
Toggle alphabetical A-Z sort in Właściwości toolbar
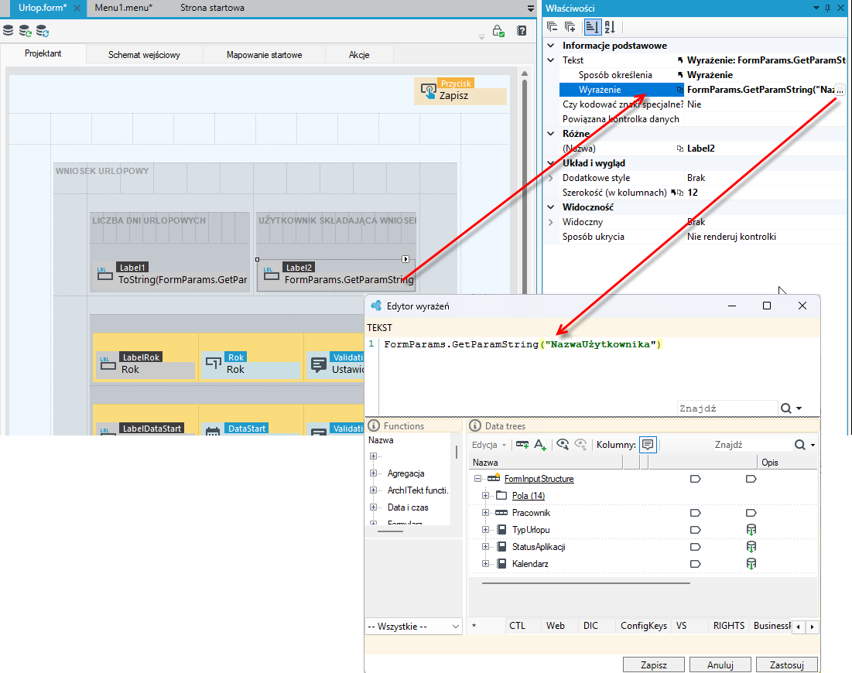tap(610, 27)
